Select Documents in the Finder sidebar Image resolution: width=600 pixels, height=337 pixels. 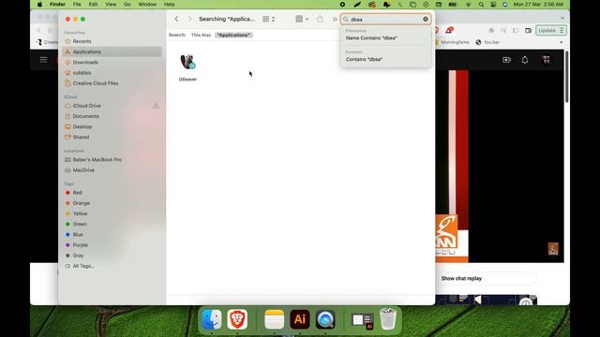tap(112, 116)
